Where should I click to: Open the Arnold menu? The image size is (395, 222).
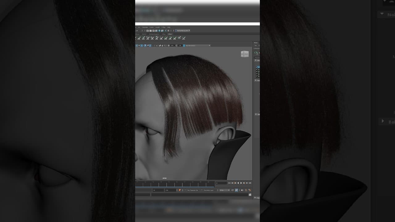[157, 27]
